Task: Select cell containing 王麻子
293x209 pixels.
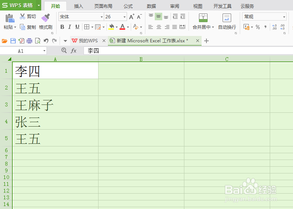Action: point(55,104)
